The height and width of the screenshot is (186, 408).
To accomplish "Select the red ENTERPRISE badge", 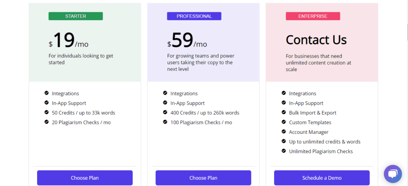I will click(x=313, y=16).
